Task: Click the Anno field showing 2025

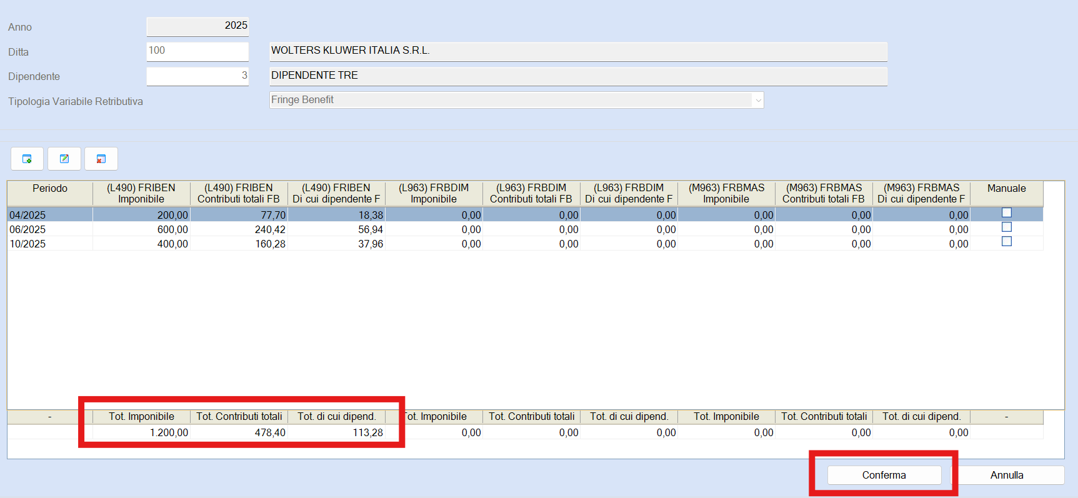Action: [197, 26]
